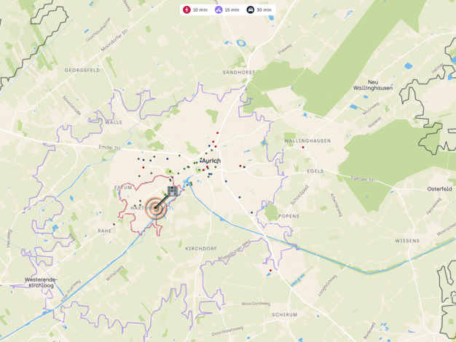Screen dimensions: 456x342
Task: Toggle the 30 min driving isochrone
Action: tap(259, 9)
